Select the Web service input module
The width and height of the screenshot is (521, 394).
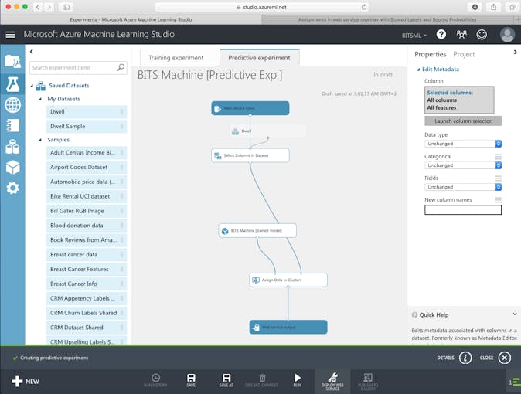[x=250, y=108]
